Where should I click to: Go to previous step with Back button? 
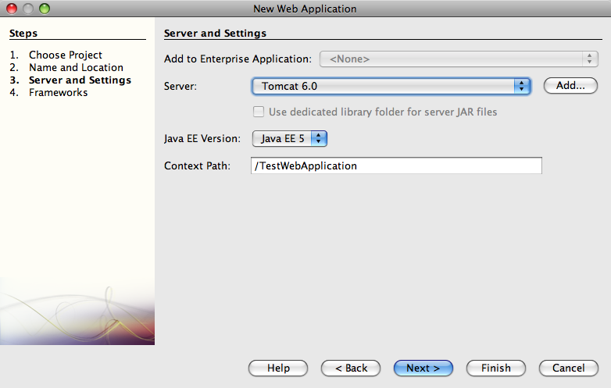(351, 368)
